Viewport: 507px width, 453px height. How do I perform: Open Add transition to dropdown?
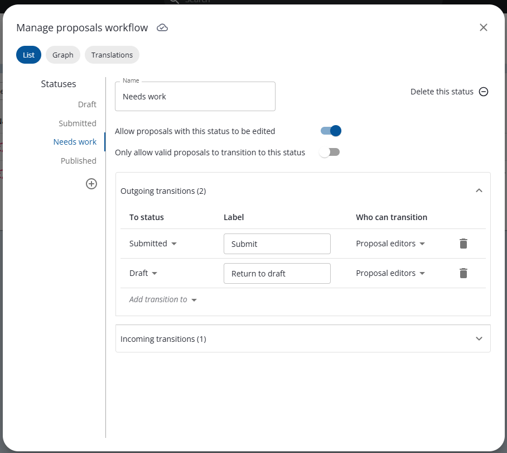(163, 299)
